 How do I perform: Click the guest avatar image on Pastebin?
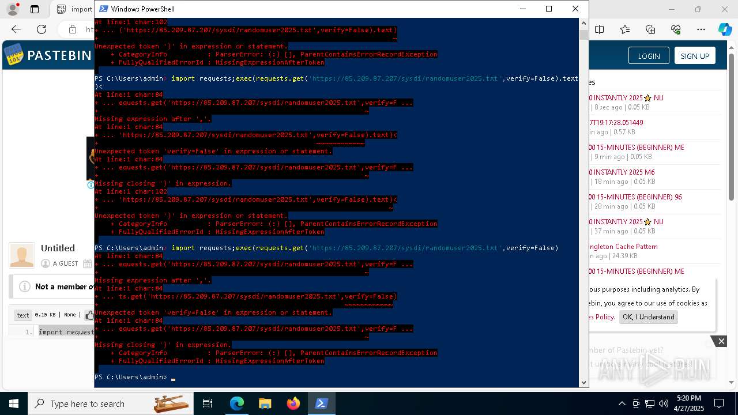click(22, 255)
